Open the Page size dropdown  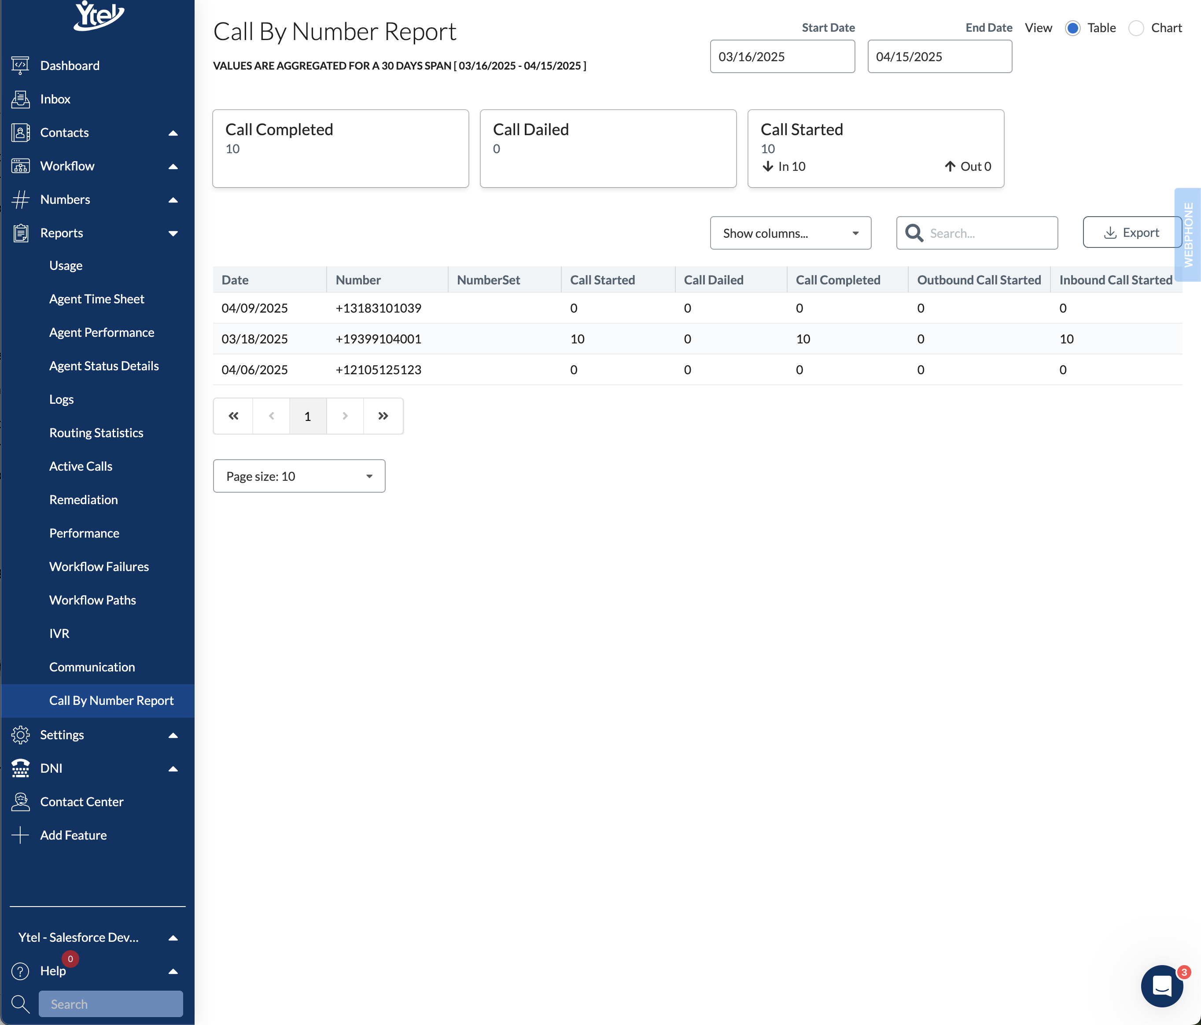(x=299, y=476)
